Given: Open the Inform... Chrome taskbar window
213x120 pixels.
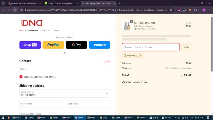Looking at the screenshot, I should 80,118.
